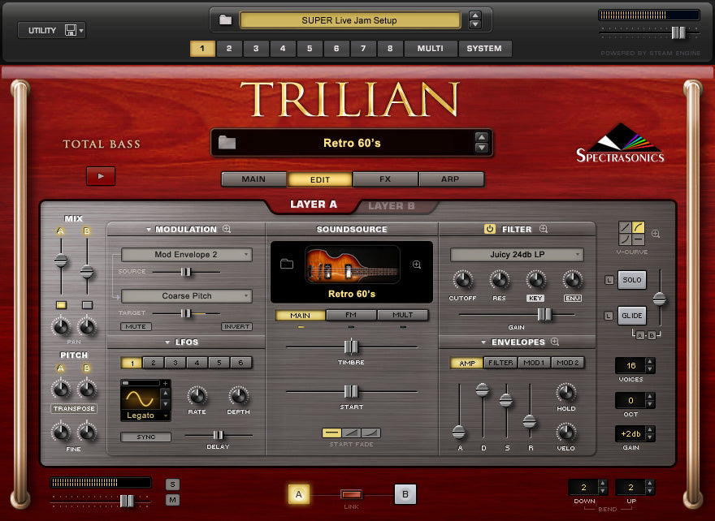Click the Timbre slider handle
Screen dimensions: 715x521
[x=351, y=347]
